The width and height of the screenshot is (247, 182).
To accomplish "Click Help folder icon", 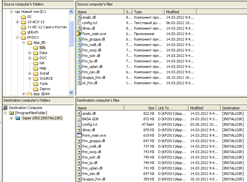I will (36, 68).
